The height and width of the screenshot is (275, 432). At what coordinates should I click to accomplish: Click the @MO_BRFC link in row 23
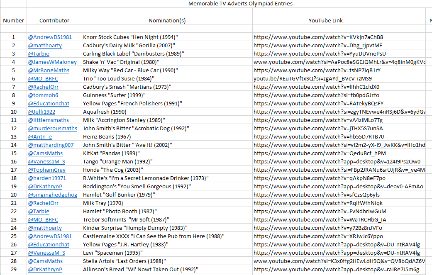pyautogui.click(x=43, y=220)
